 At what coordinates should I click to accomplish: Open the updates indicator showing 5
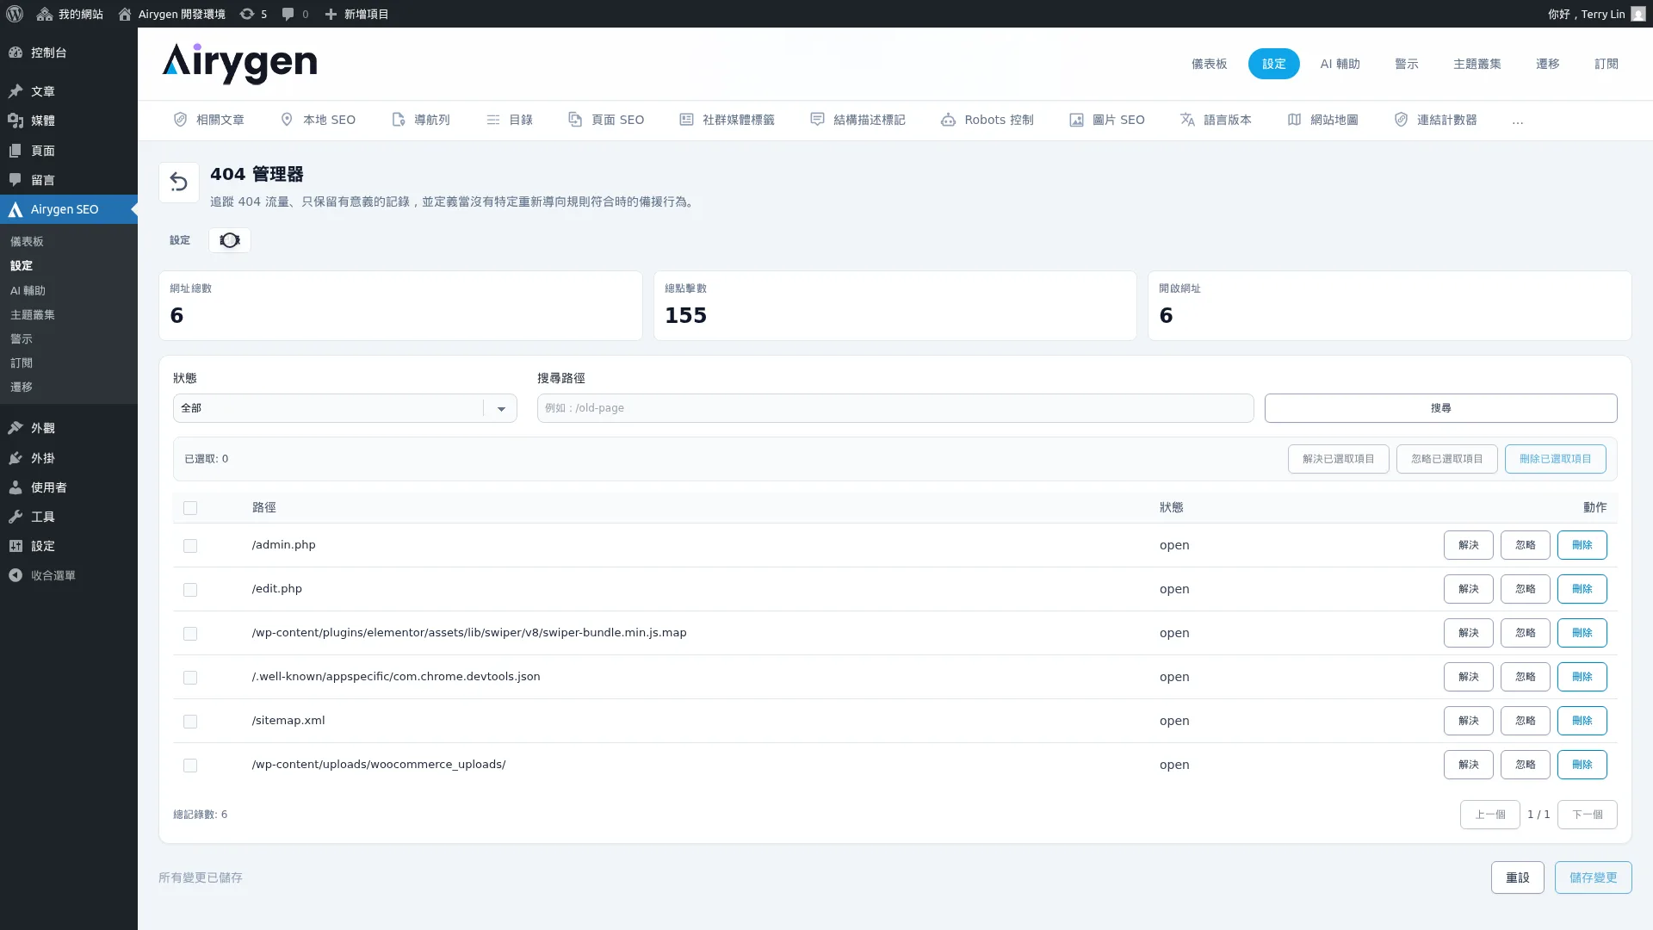click(x=253, y=14)
